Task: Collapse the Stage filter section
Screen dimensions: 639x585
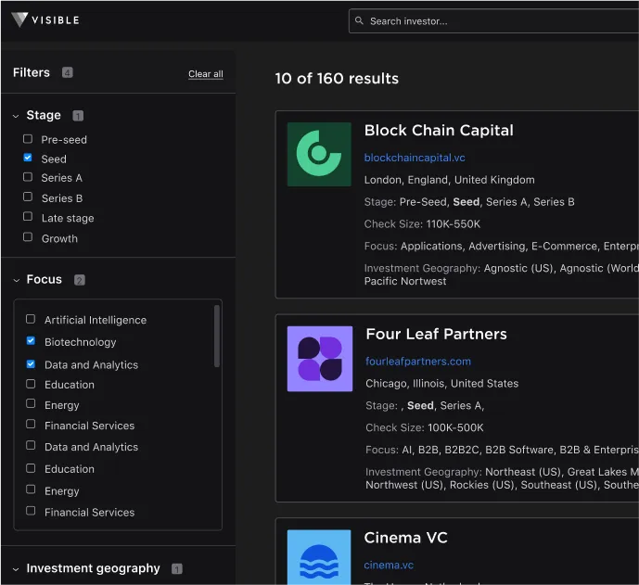Action: tap(16, 116)
